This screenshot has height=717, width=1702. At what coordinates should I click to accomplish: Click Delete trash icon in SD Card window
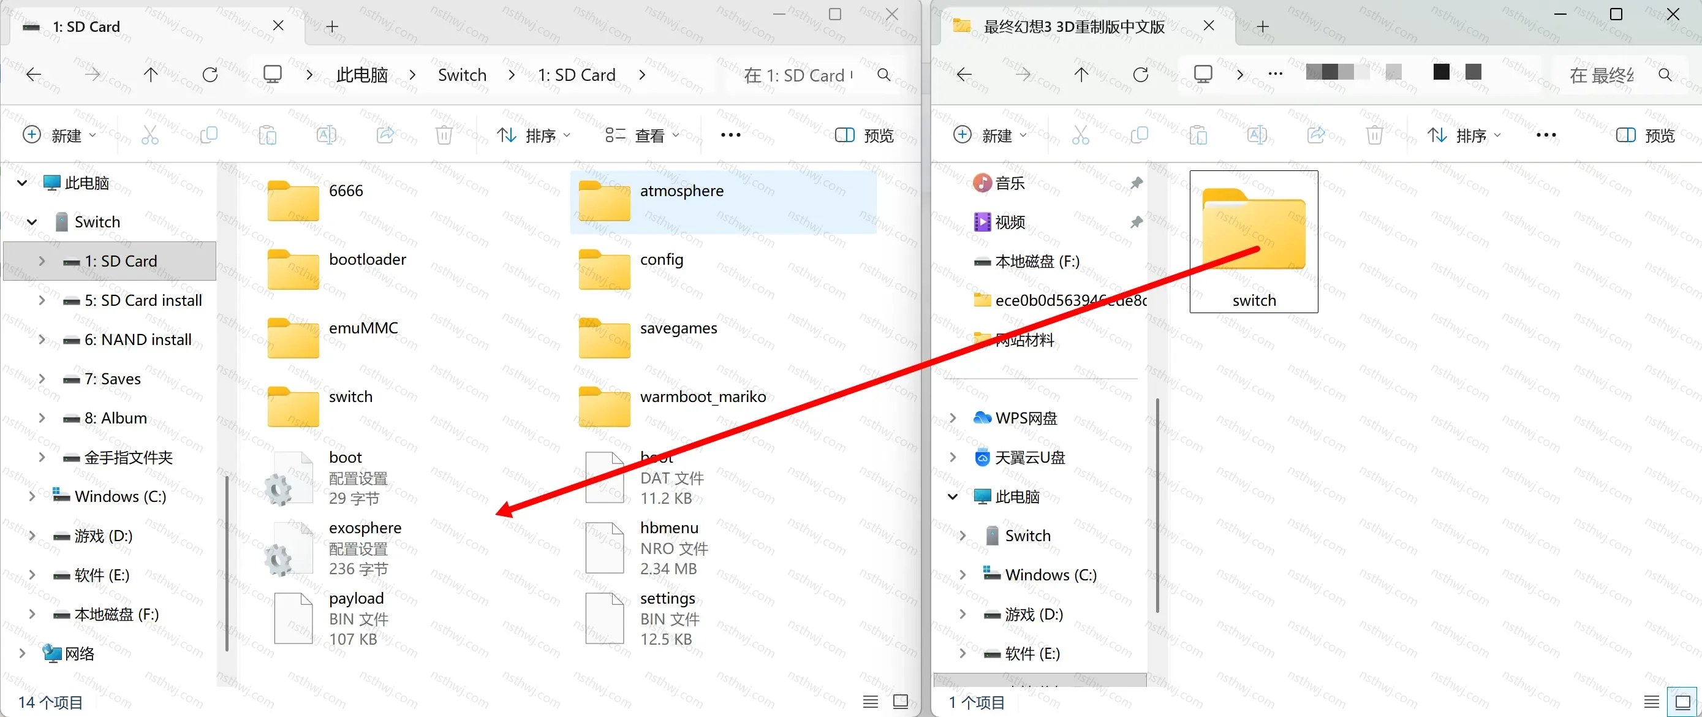pos(444,135)
